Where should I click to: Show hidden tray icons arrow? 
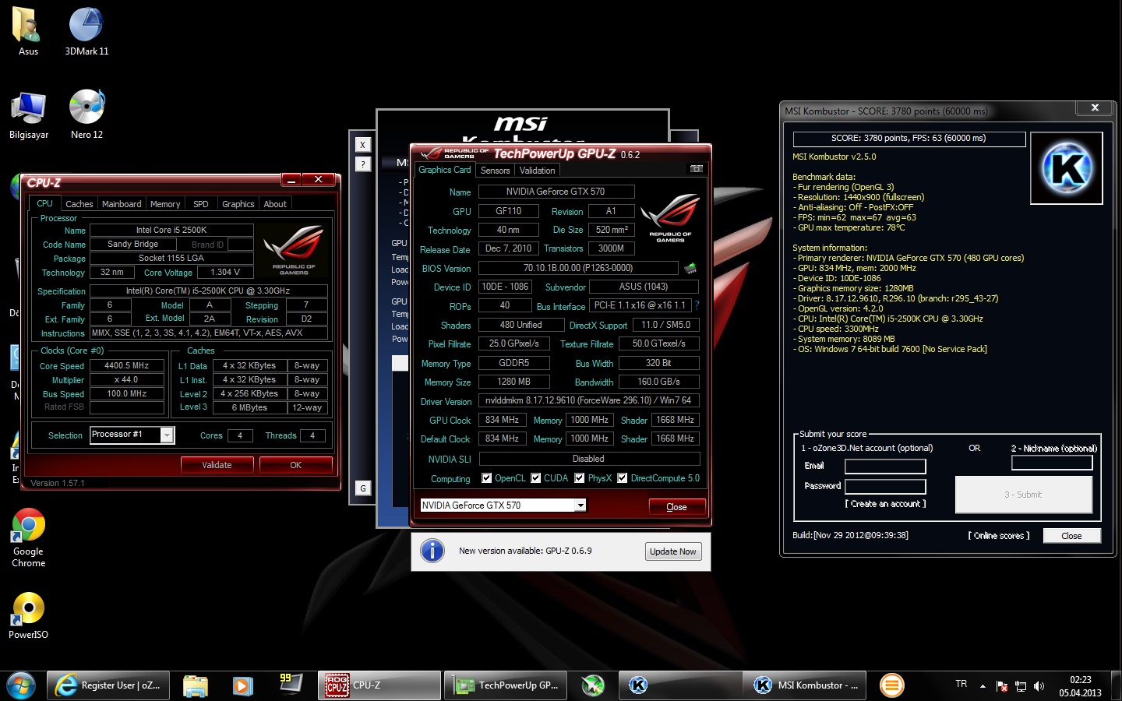983,686
